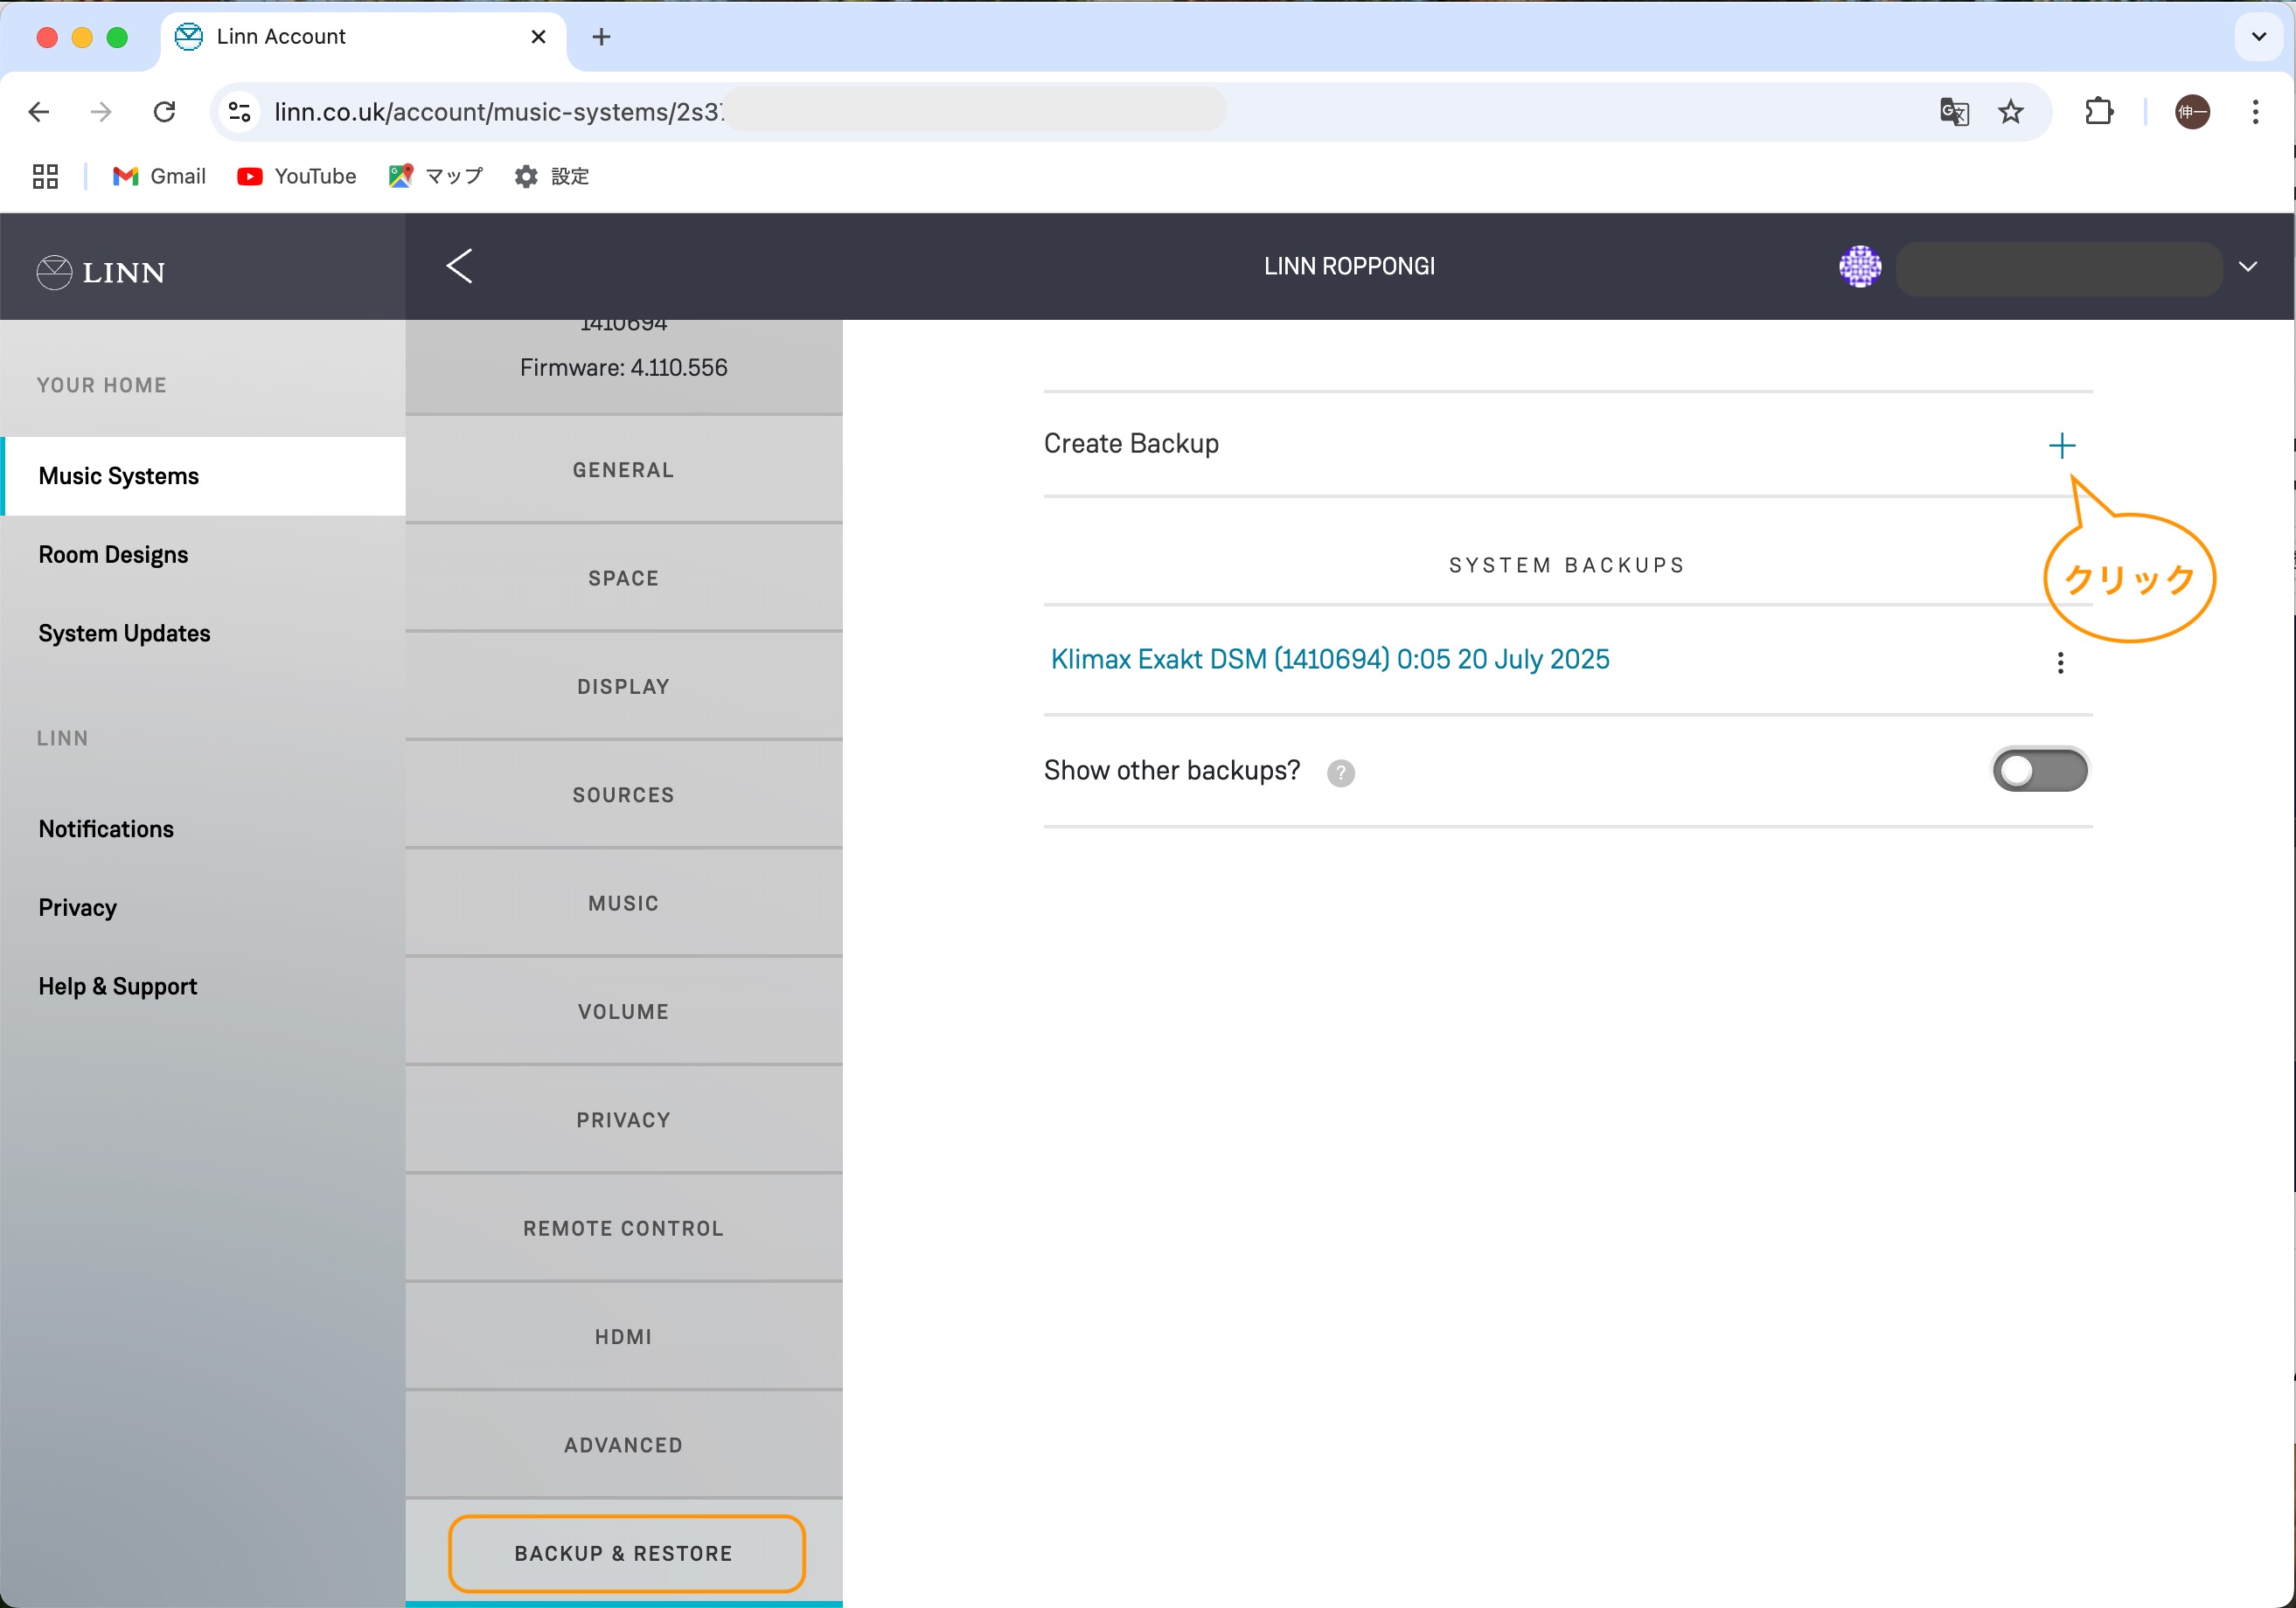Open the ADVANCED settings tab
This screenshot has width=2296, height=1608.
(623, 1446)
